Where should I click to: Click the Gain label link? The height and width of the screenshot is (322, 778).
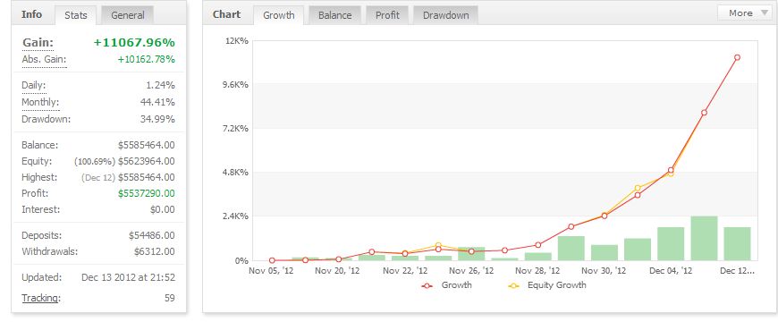coord(38,43)
